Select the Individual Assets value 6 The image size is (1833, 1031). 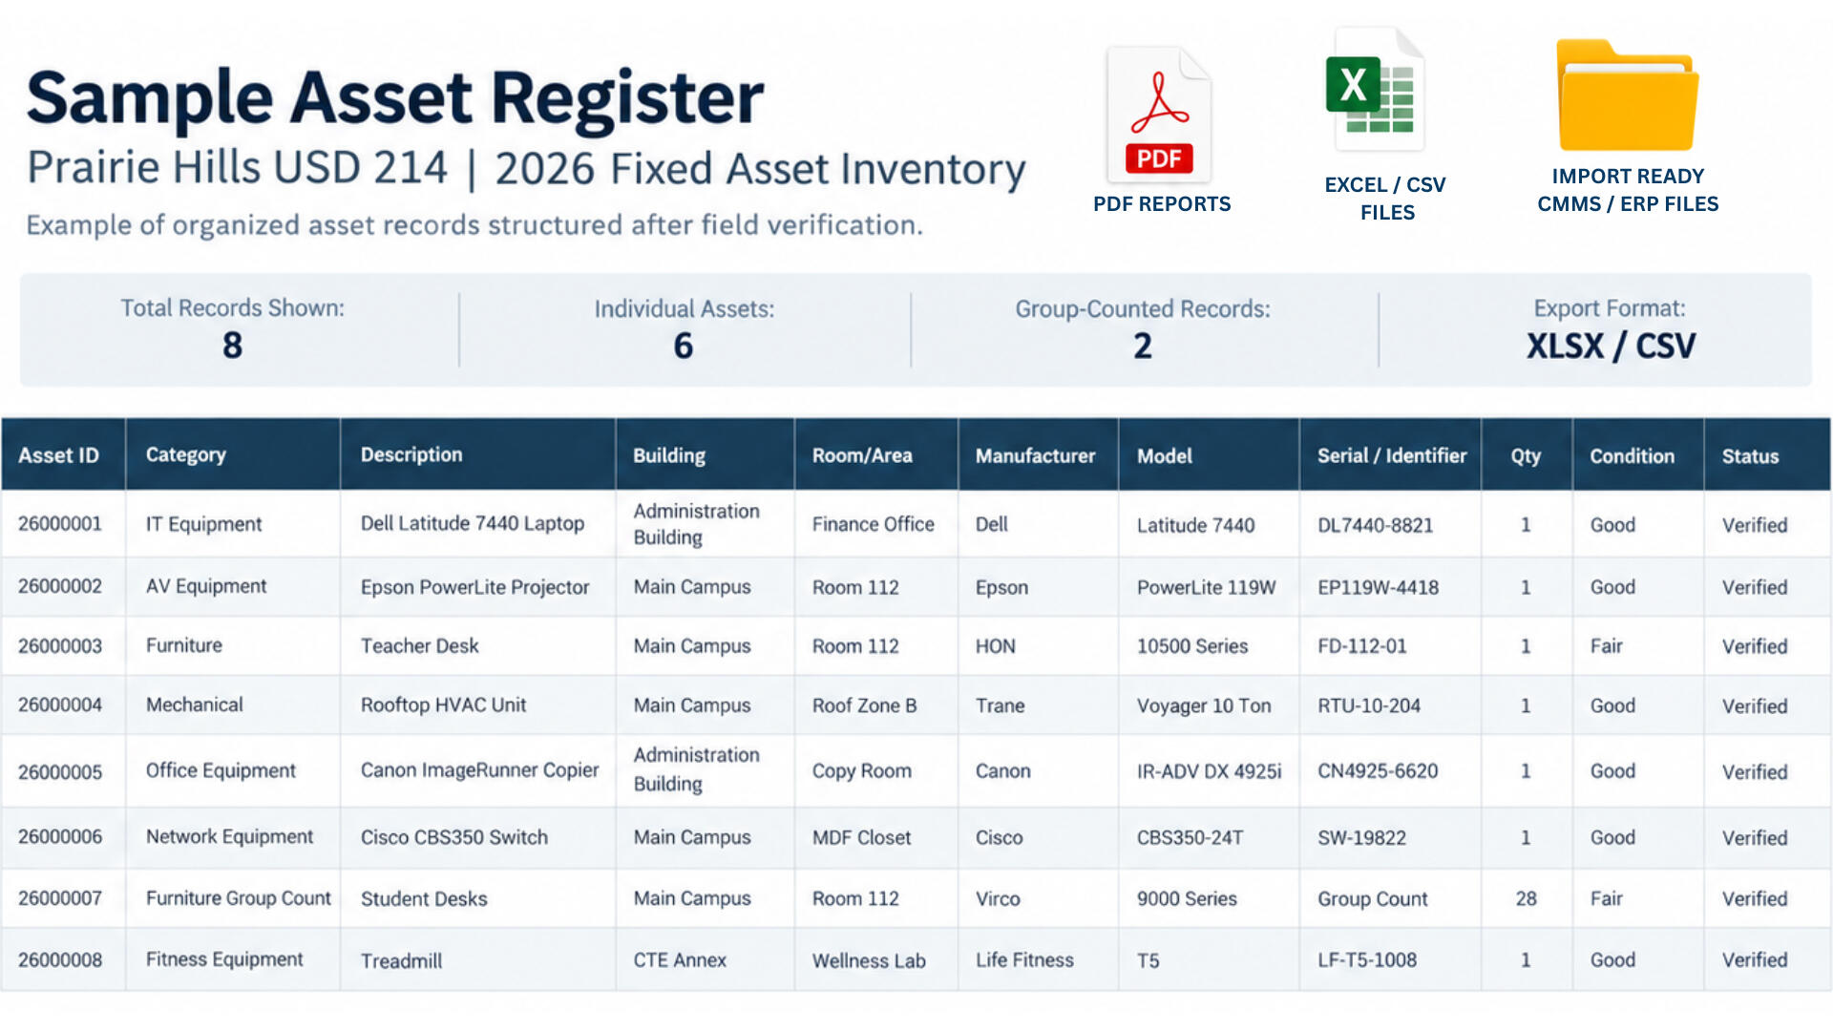pos(684,346)
